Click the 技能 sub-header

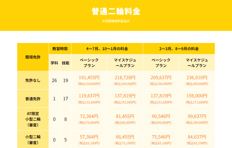66,63
